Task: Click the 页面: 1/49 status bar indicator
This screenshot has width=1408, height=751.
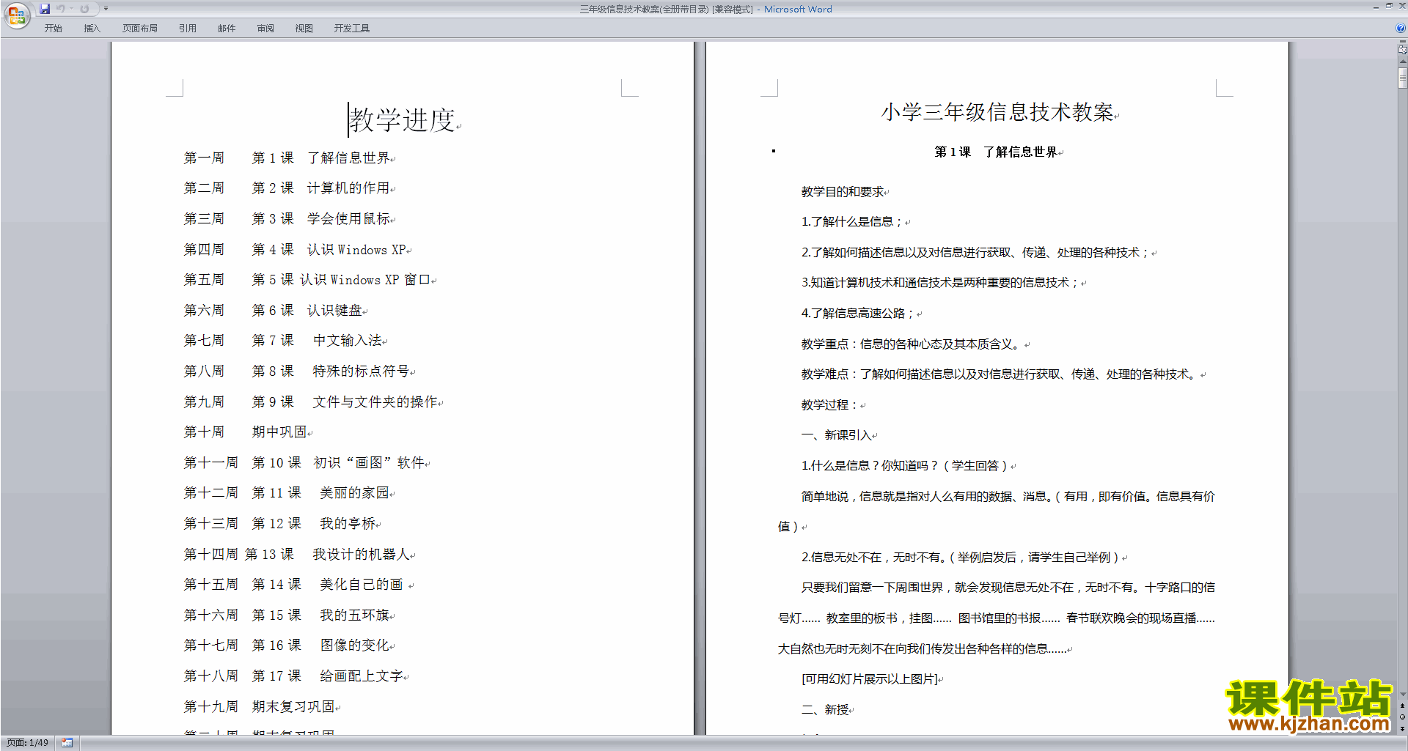Action: click(x=28, y=743)
